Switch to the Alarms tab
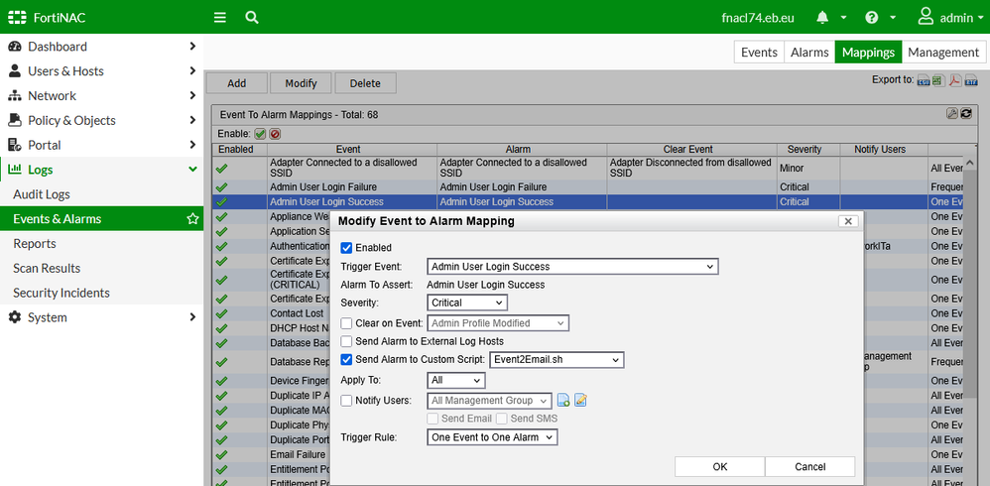This screenshot has height=486, width=990. [x=809, y=52]
